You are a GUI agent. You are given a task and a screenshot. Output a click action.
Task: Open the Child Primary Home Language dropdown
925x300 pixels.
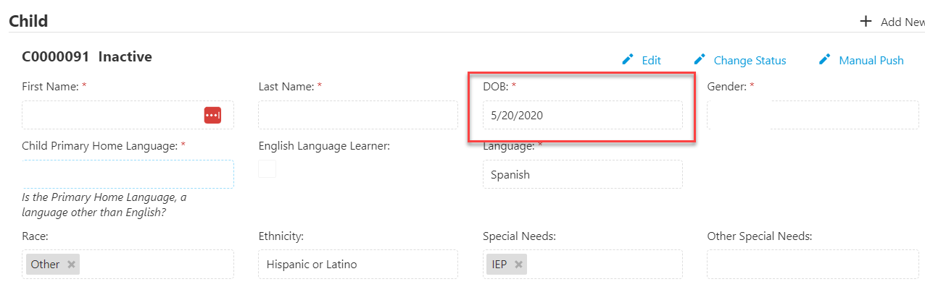pyautogui.click(x=128, y=174)
